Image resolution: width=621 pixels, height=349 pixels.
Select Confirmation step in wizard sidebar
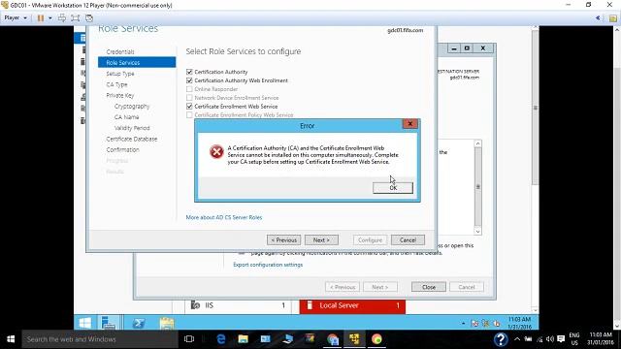pyautogui.click(x=122, y=150)
